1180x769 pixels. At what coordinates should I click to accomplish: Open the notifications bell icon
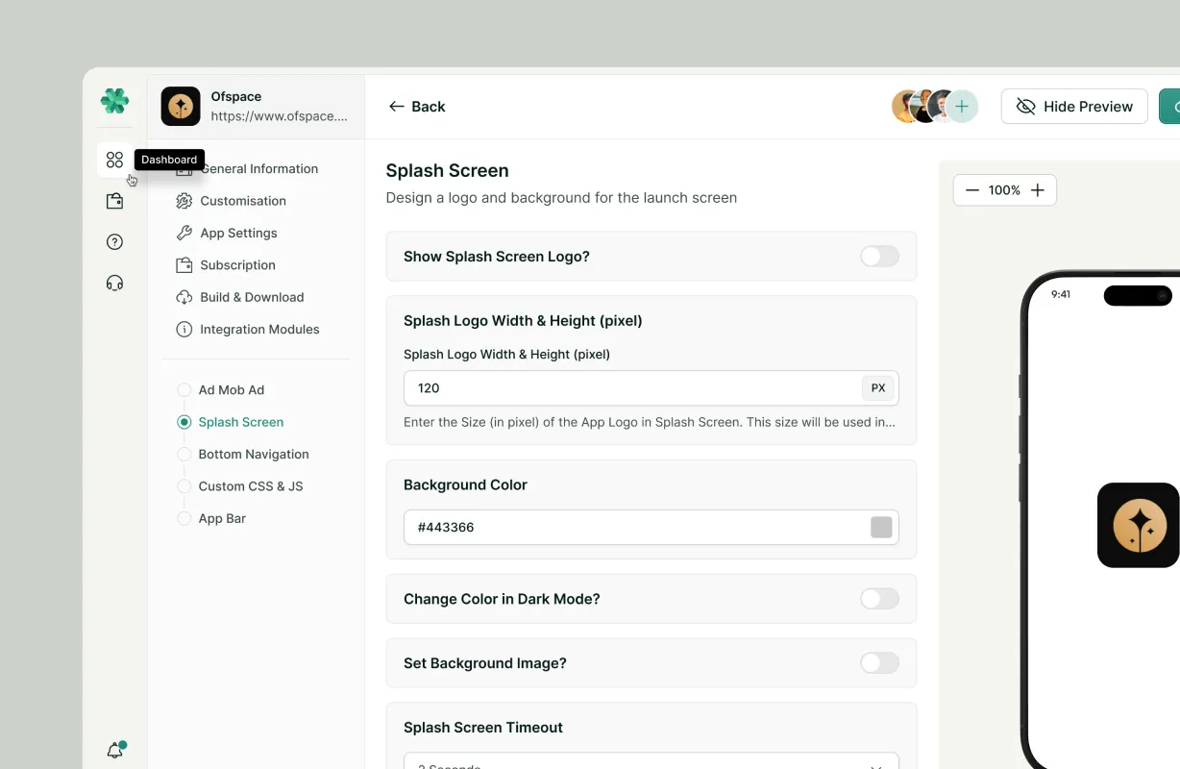point(115,751)
